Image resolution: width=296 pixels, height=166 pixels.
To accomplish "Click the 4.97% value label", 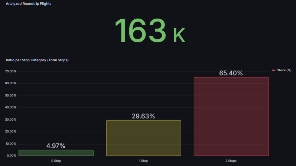I will coord(56,146).
